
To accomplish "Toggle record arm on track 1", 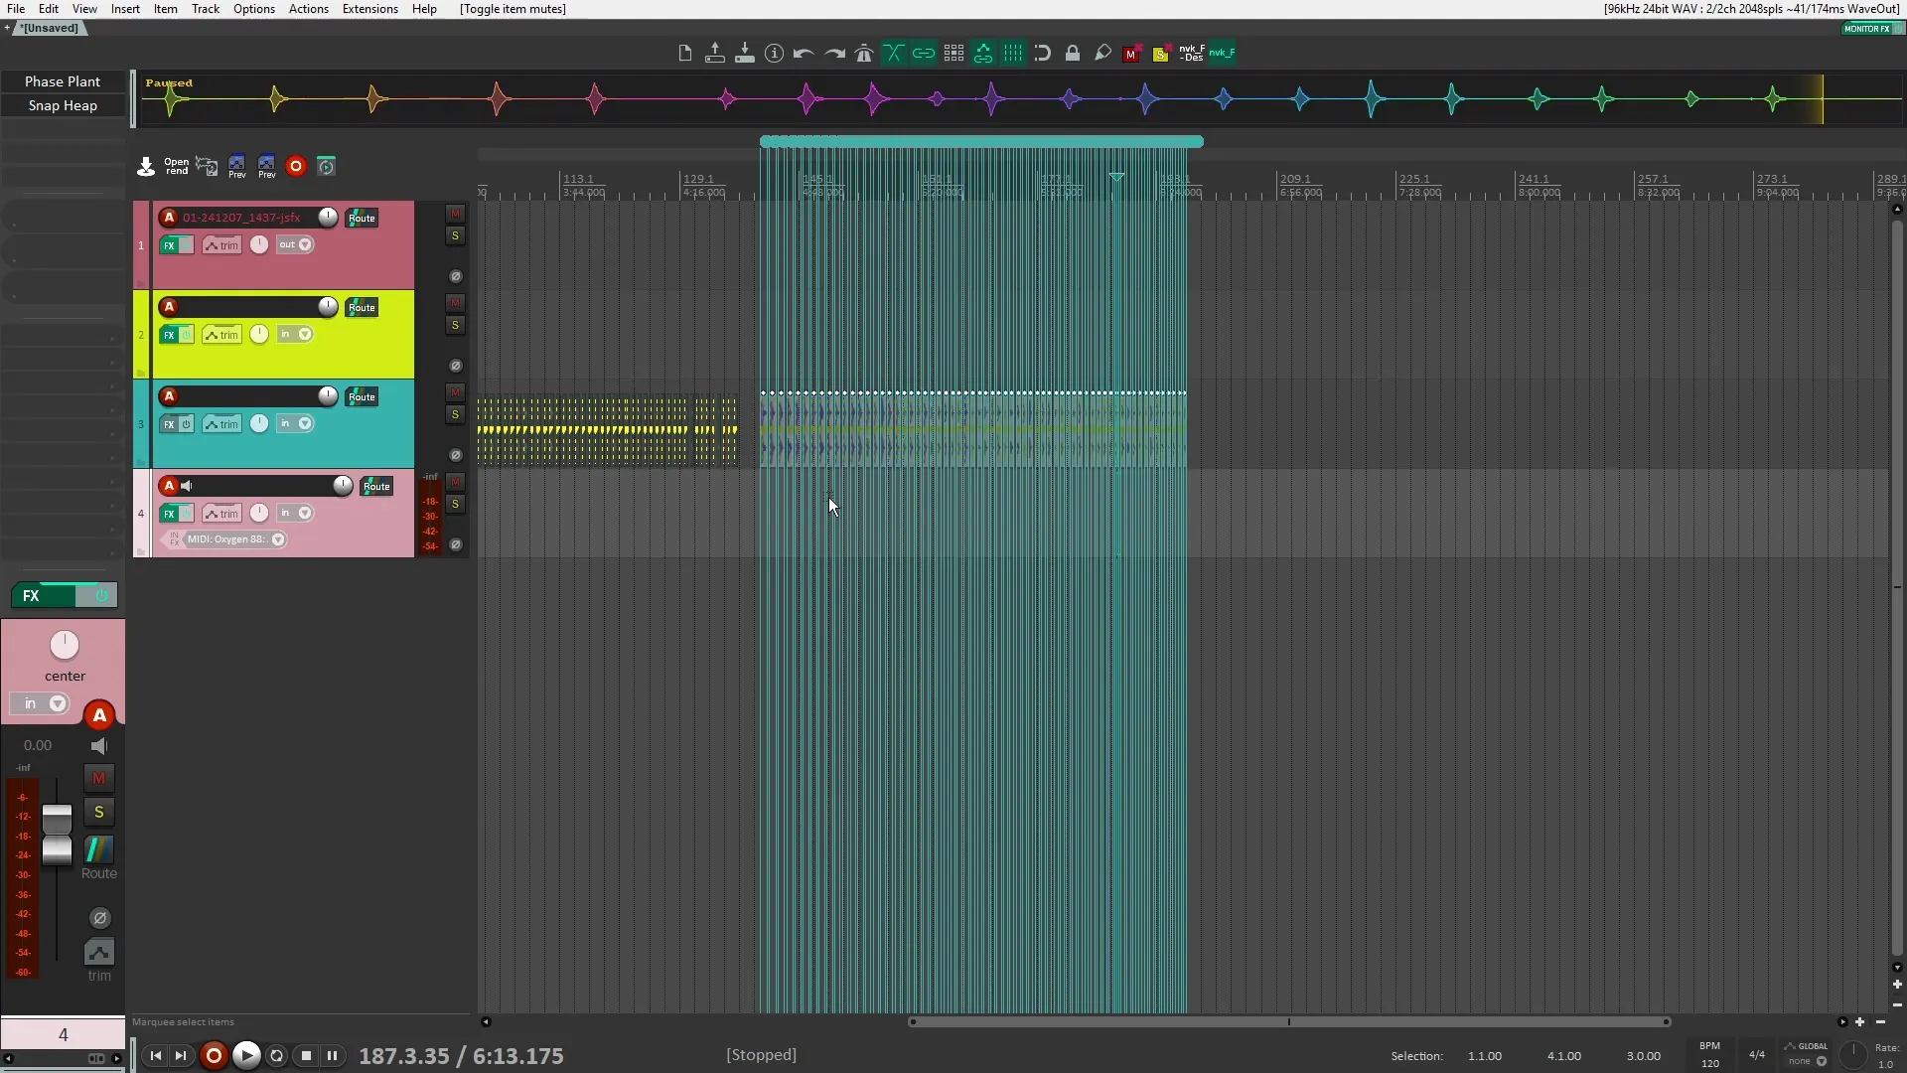I will point(169,218).
